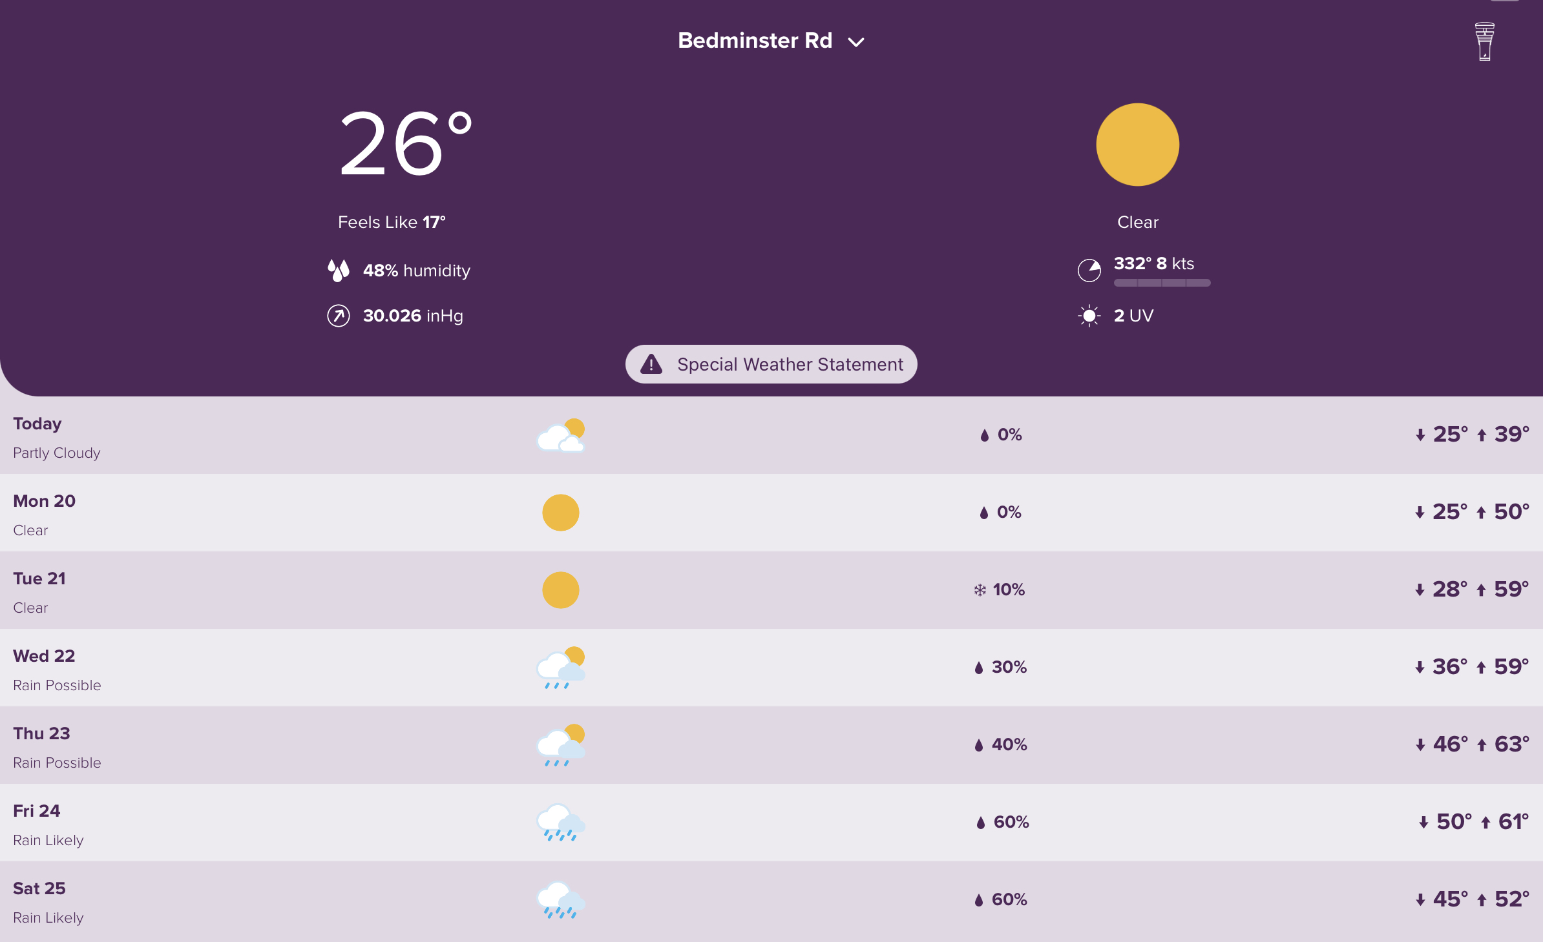
Task: Open the weather station device icon
Action: 1484,41
